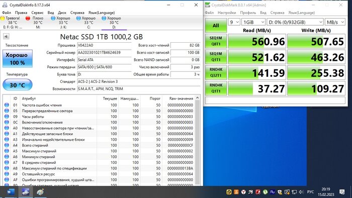Click the blue status icon for attribute 01
This screenshot has width=352, height=198.
point(7,105)
